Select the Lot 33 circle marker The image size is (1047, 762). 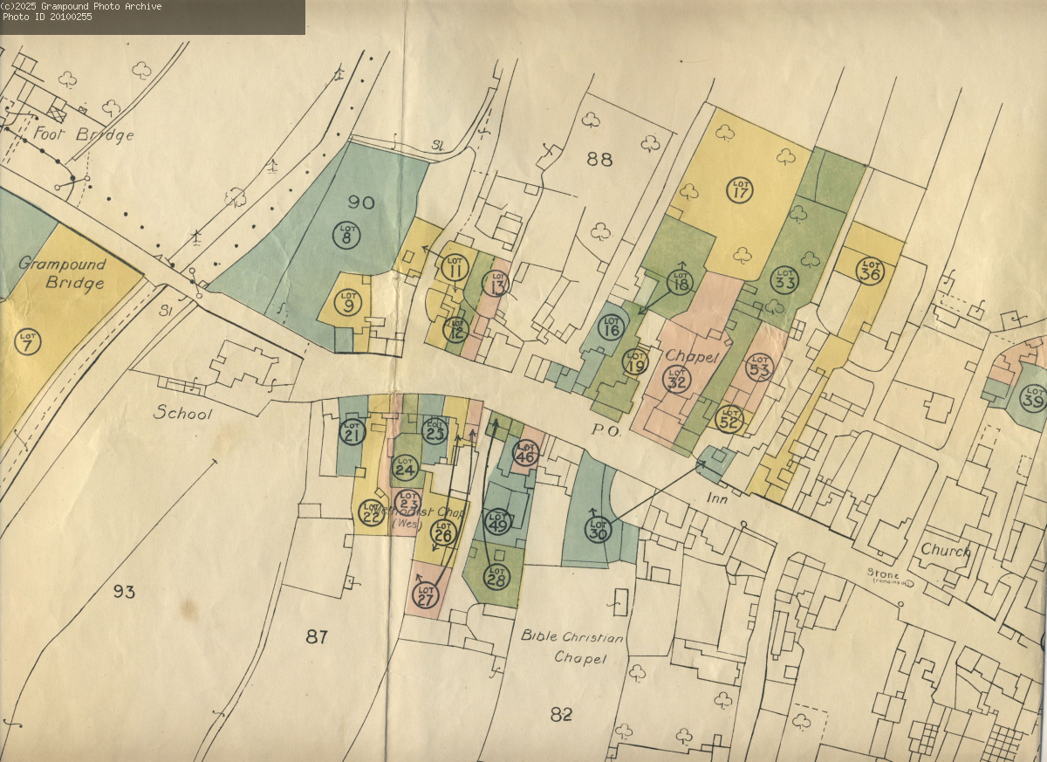(x=784, y=280)
